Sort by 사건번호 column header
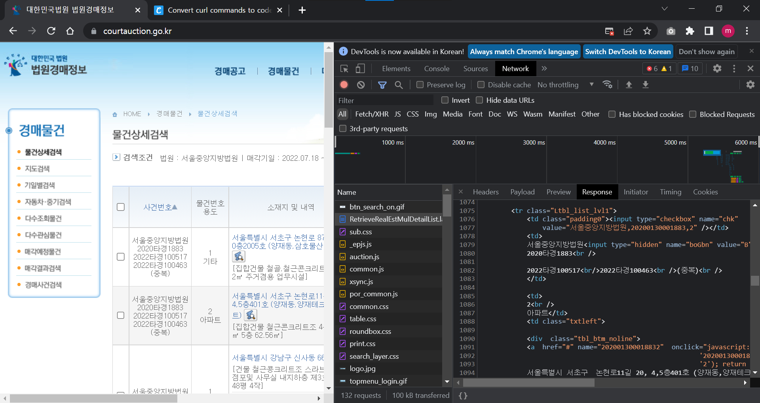 click(x=160, y=207)
